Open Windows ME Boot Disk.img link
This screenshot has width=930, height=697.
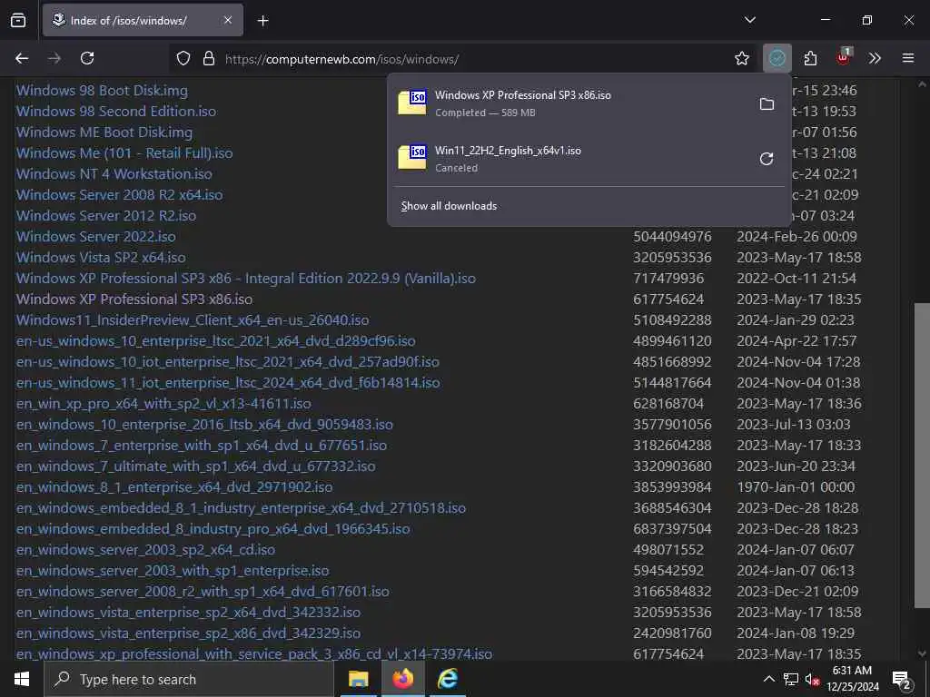pyautogui.click(x=104, y=133)
